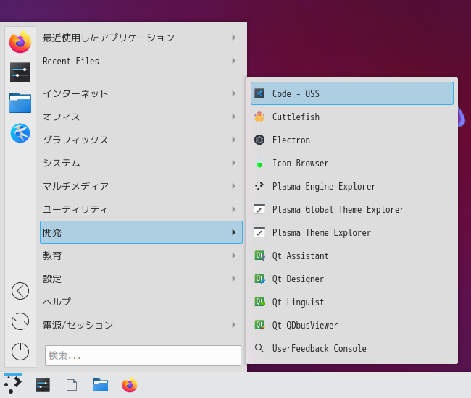Click the blank document icon in taskbar
This screenshot has width=471, height=398.
72,385
